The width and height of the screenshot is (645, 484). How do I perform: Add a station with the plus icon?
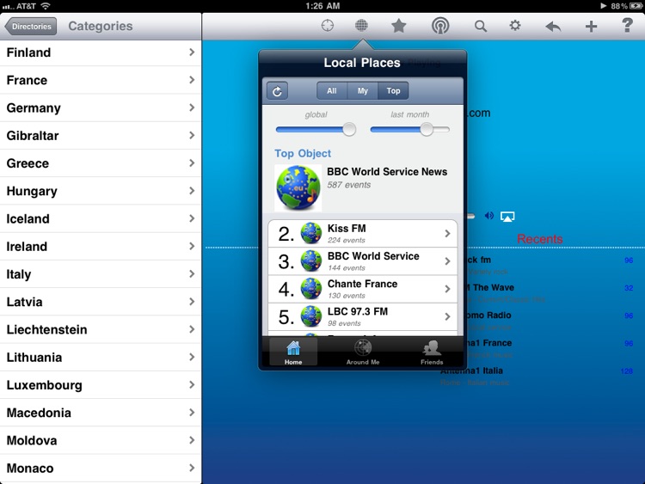591,27
